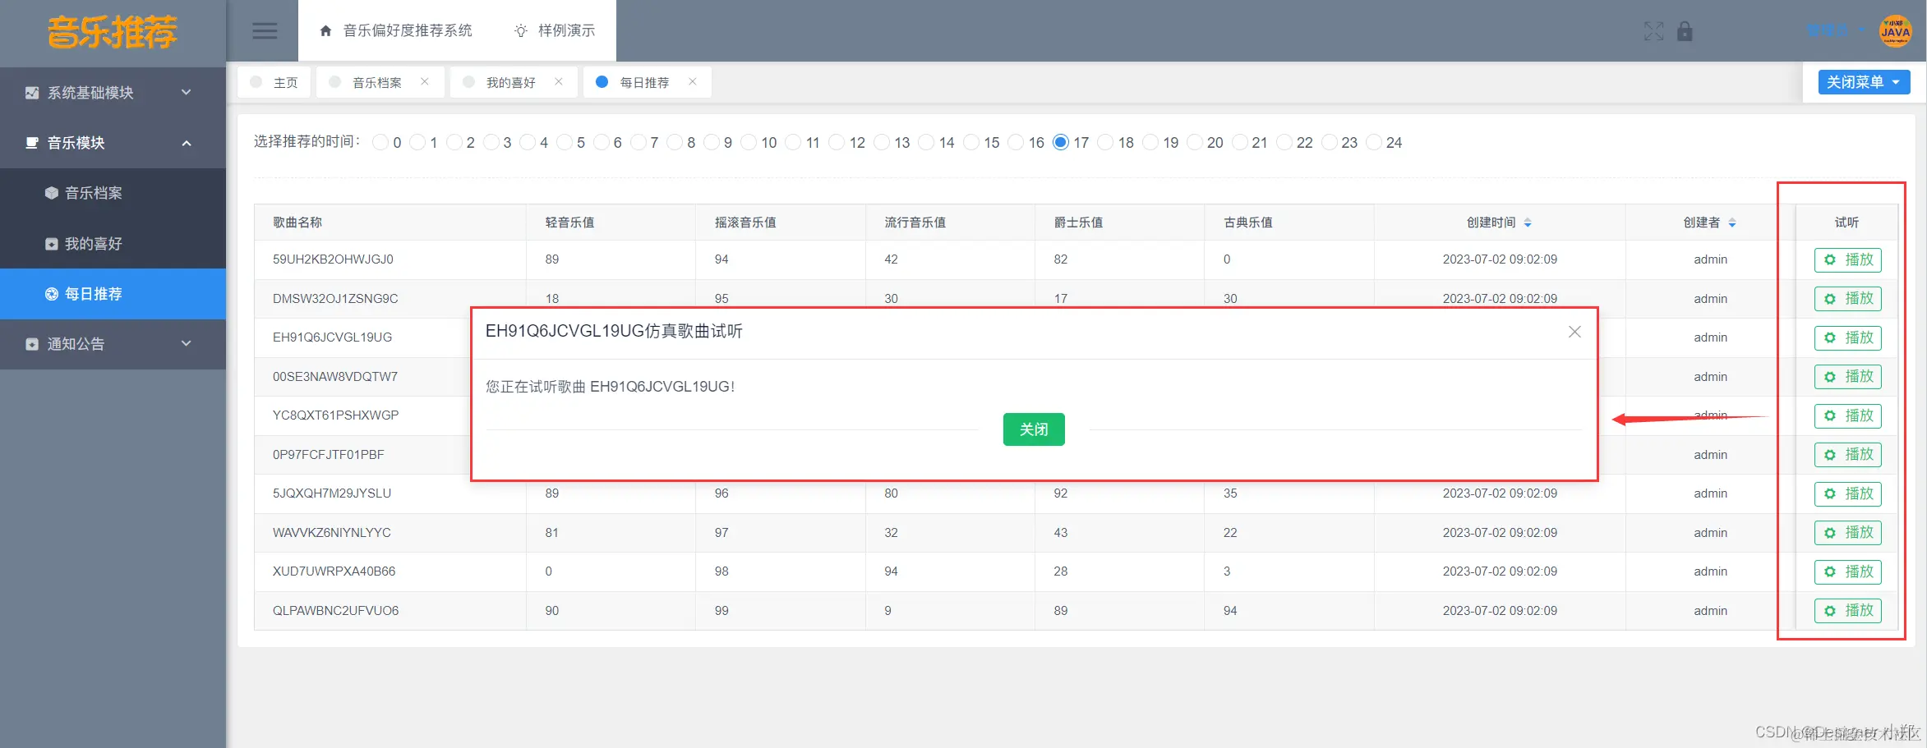Select recommendation hour 16

pyautogui.click(x=1016, y=143)
